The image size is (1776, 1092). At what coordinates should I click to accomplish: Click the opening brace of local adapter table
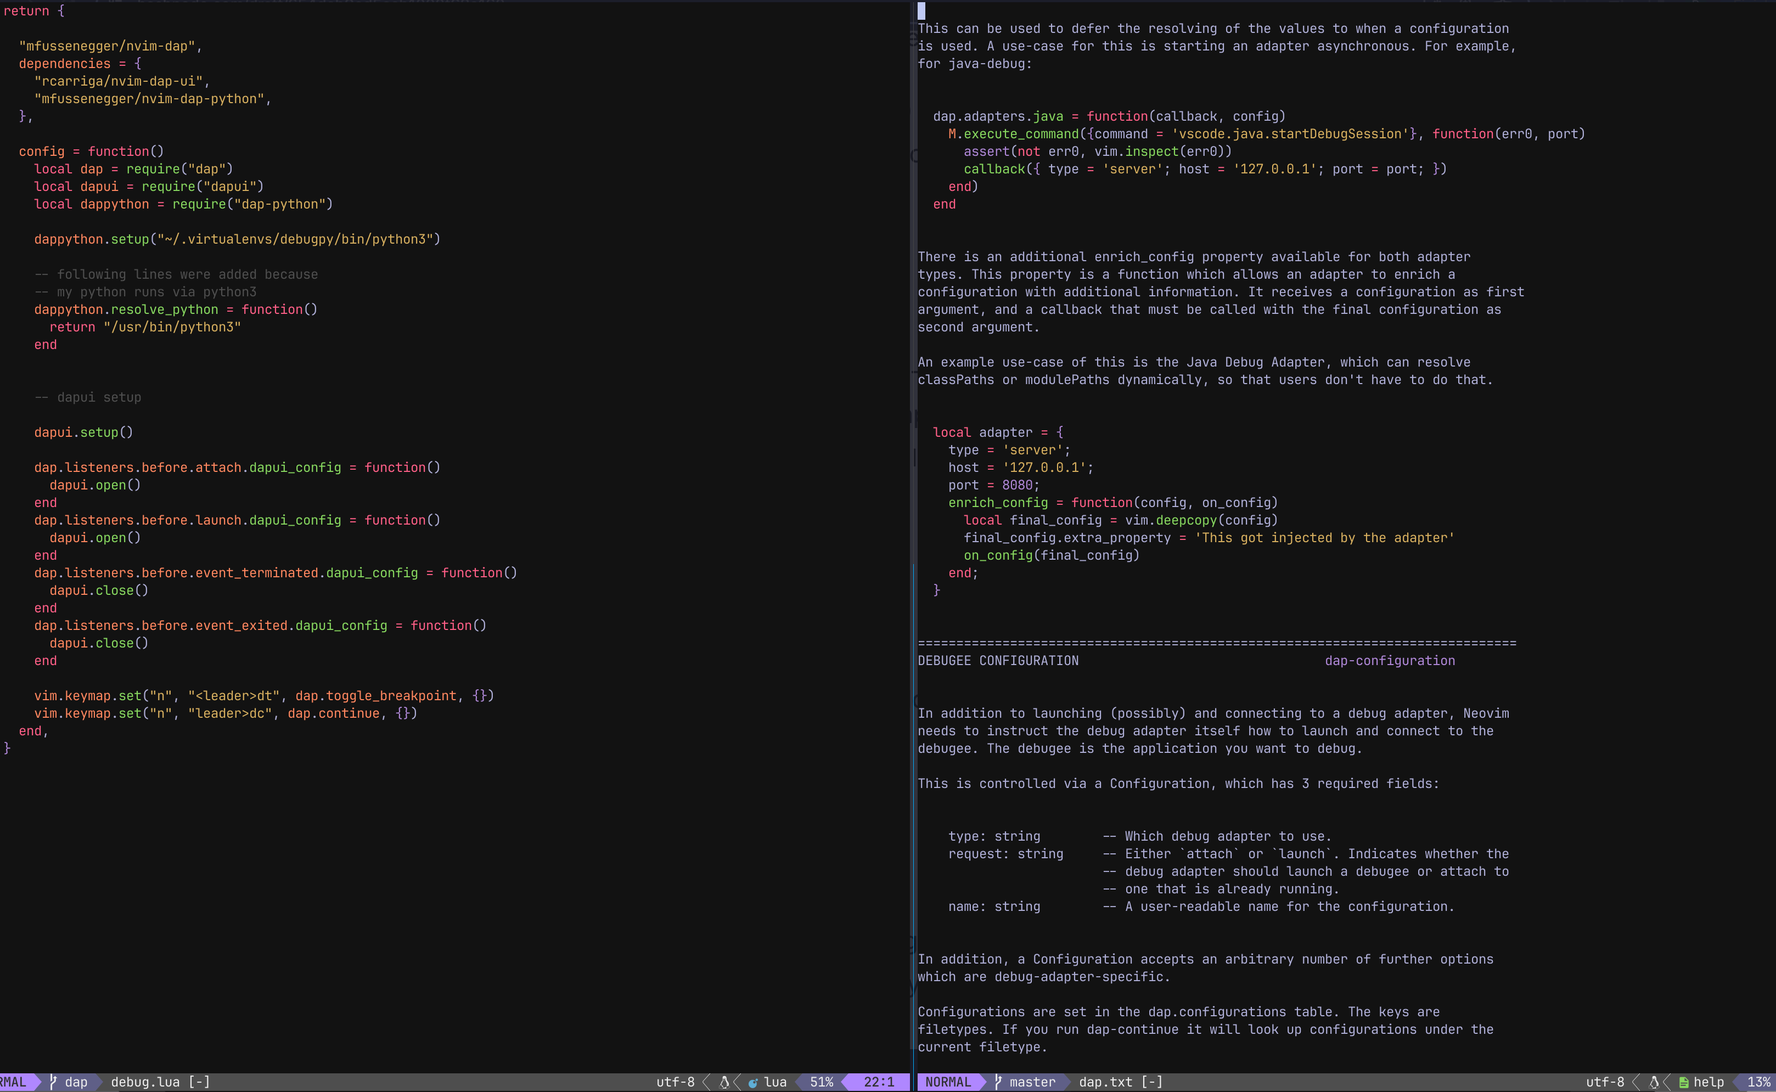[1060, 432]
